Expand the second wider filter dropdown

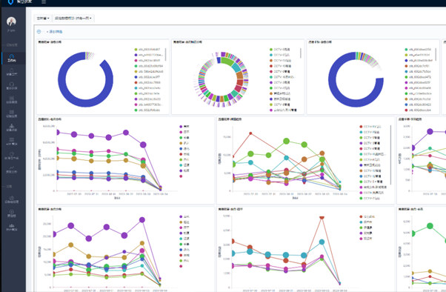point(73,19)
